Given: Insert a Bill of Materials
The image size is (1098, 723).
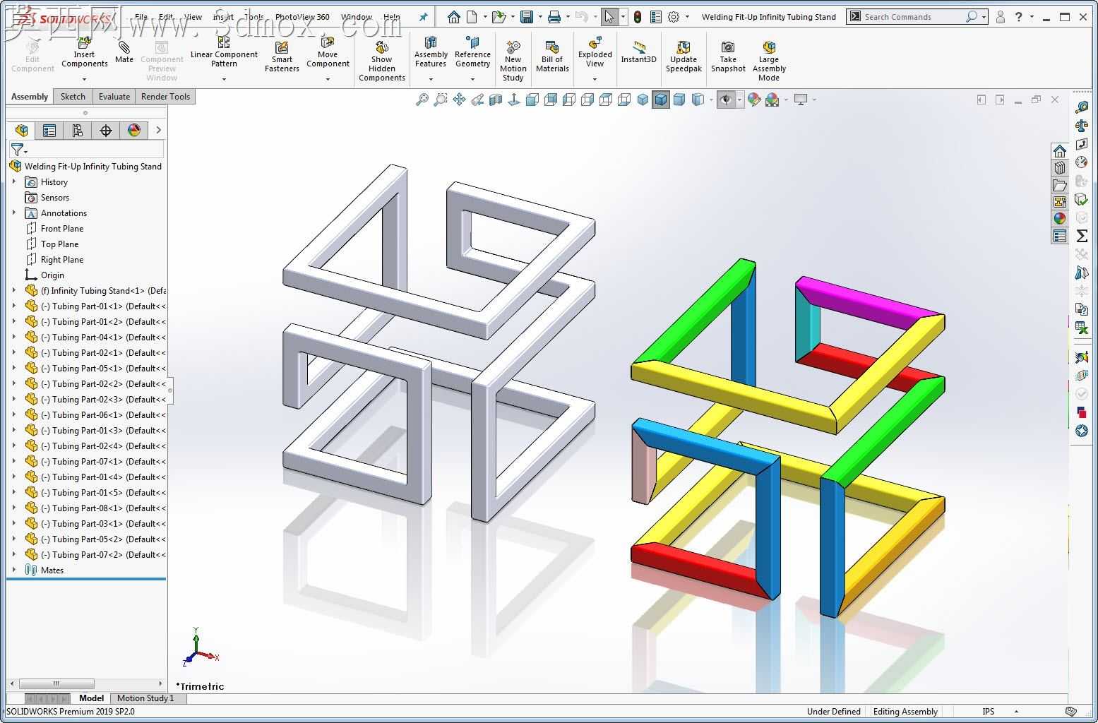Looking at the screenshot, I should click(x=552, y=56).
